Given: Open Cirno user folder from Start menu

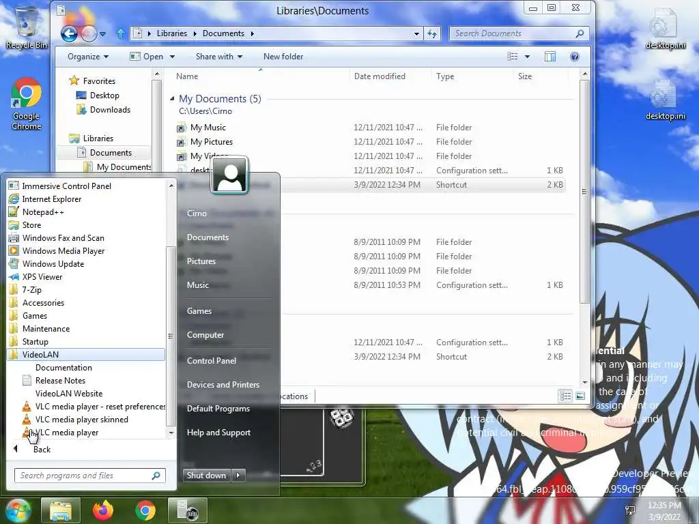Looking at the screenshot, I should pyautogui.click(x=197, y=213).
